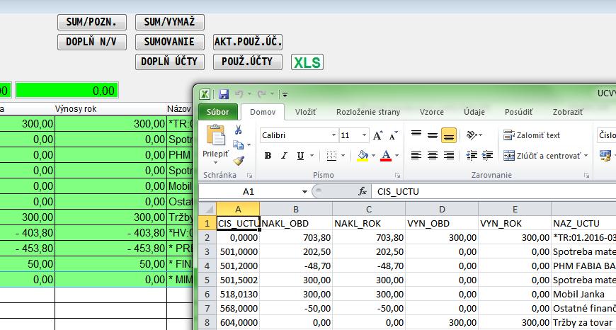Switch to Rozloženie strany tab

point(368,112)
